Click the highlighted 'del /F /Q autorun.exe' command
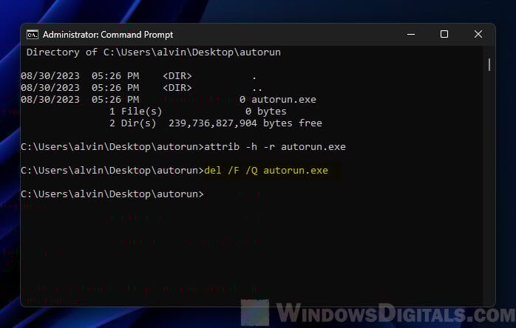 coord(266,171)
